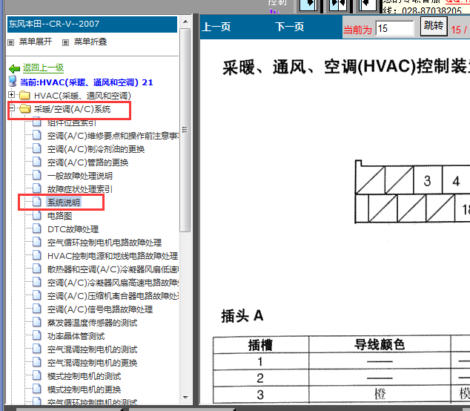Image resolution: width=470 pixels, height=411 pixels.
Task: Click the 插头 A heading in document
Action: (x=242, y=316)
